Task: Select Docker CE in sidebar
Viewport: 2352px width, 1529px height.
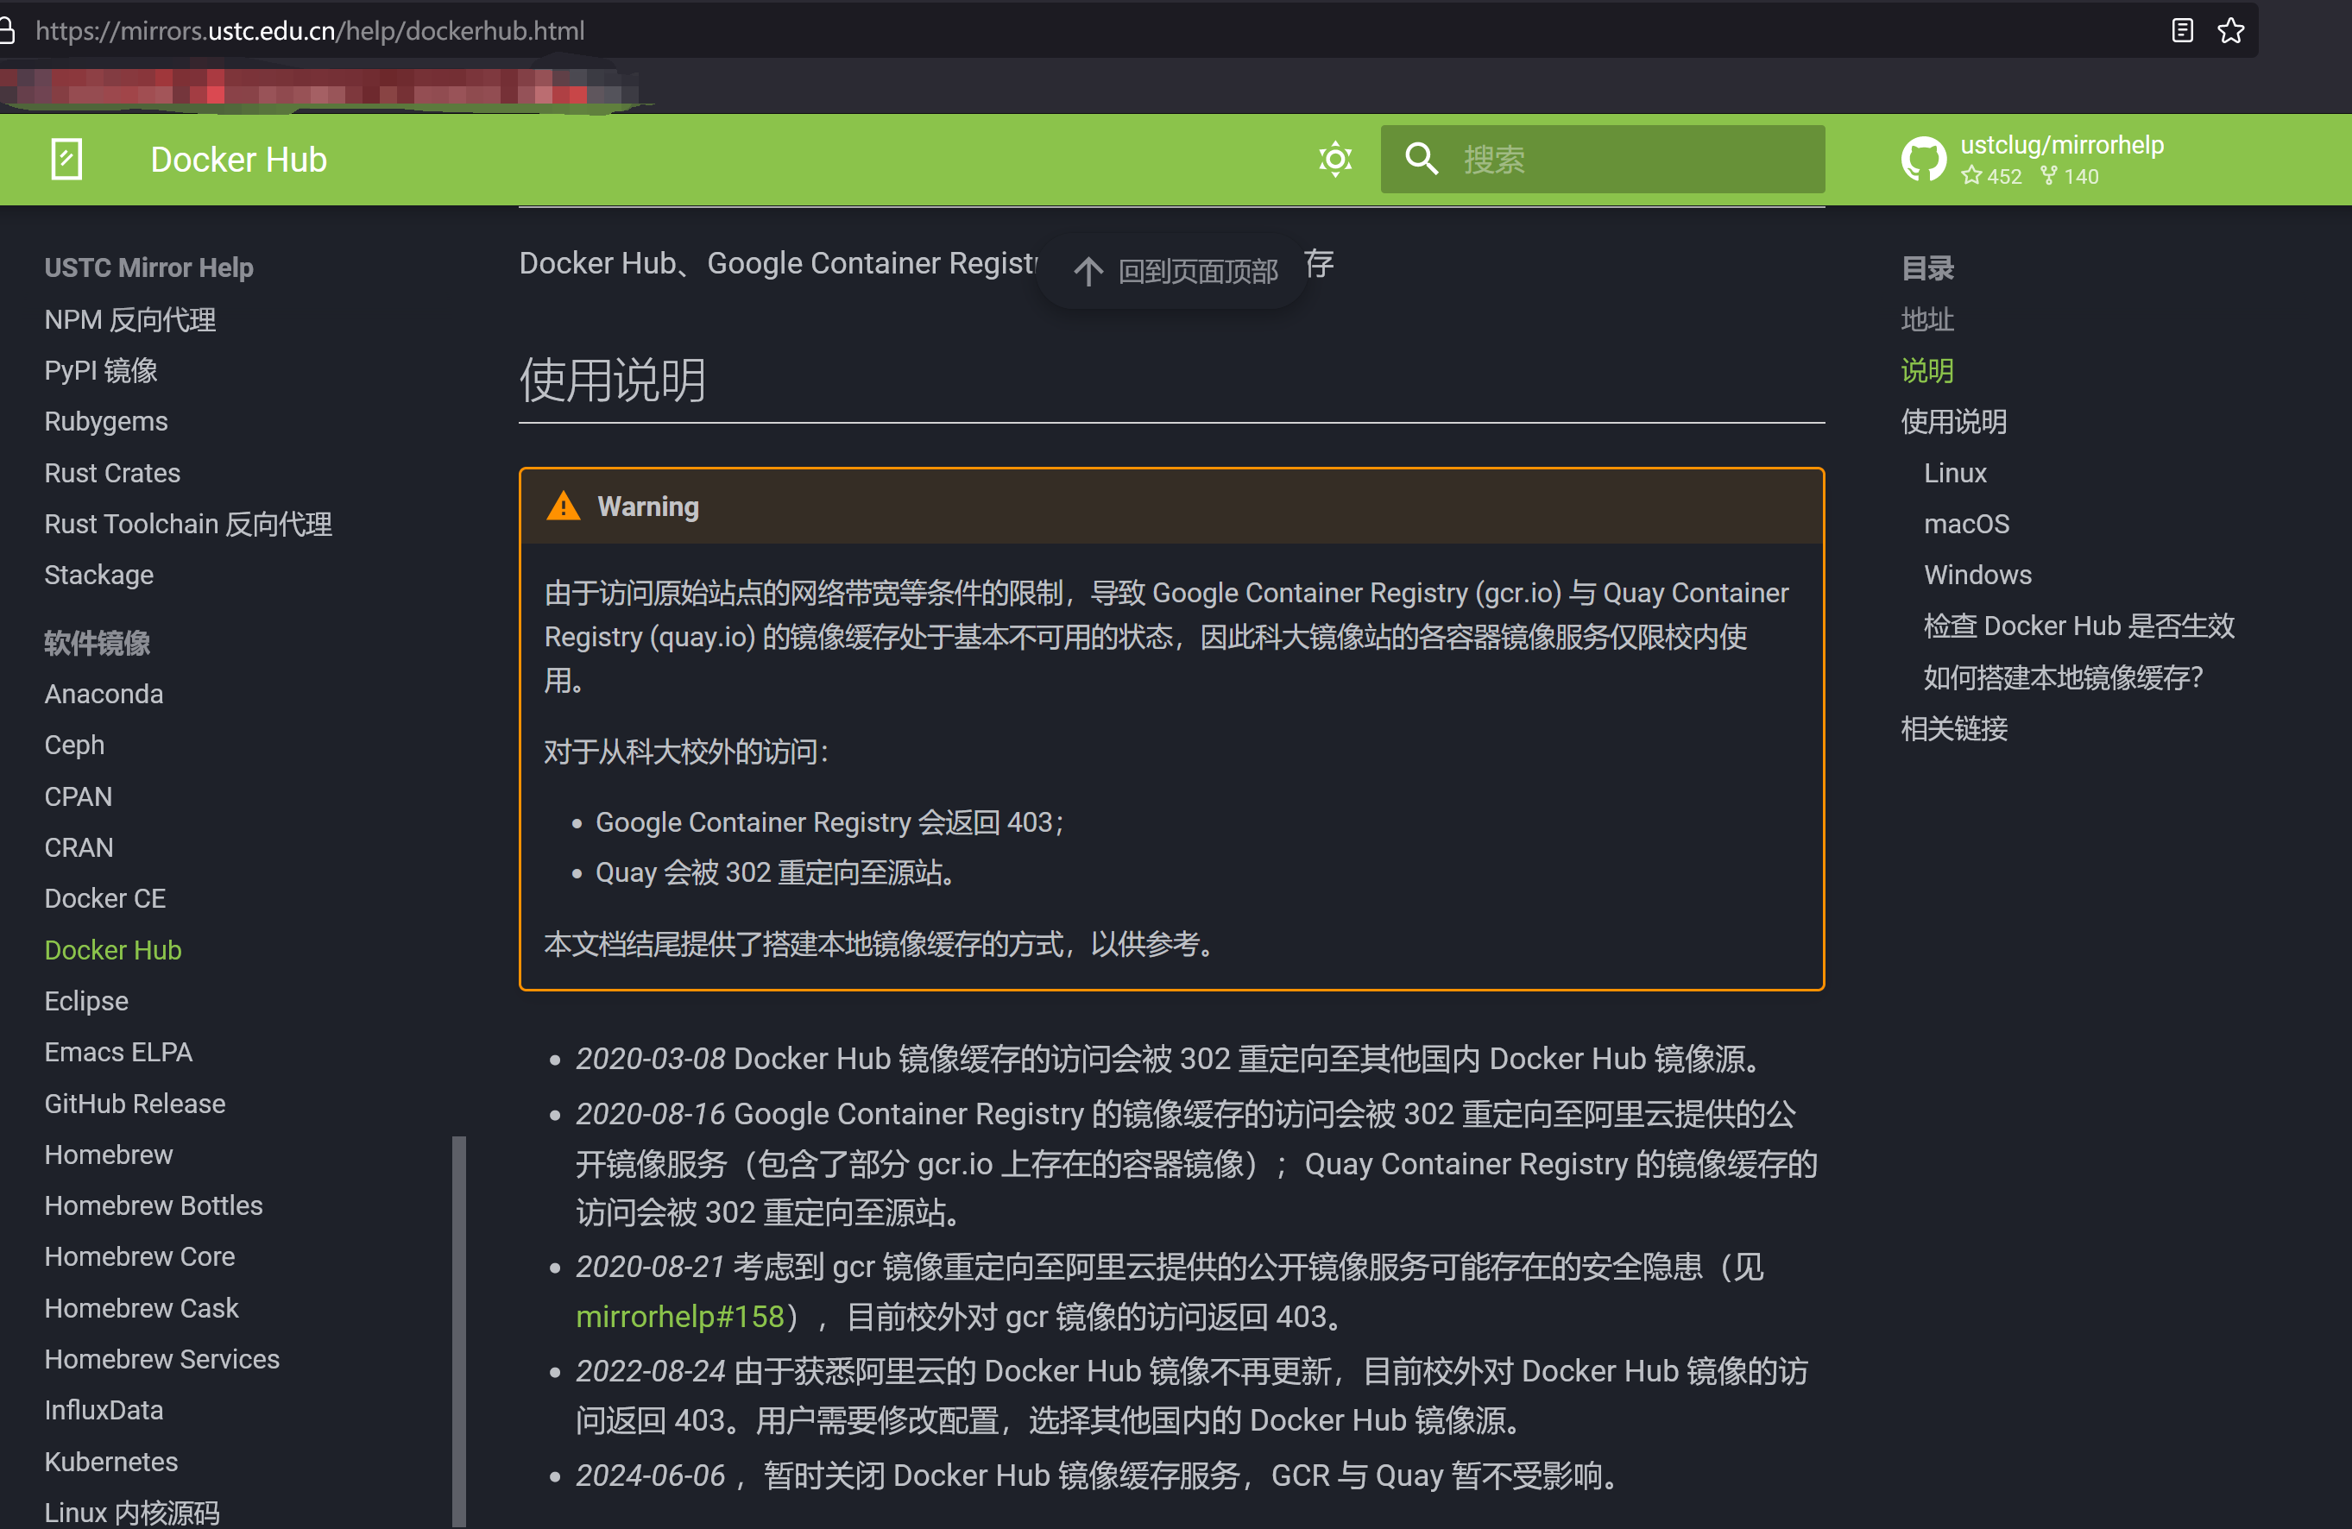Action: tap(104, 898)
